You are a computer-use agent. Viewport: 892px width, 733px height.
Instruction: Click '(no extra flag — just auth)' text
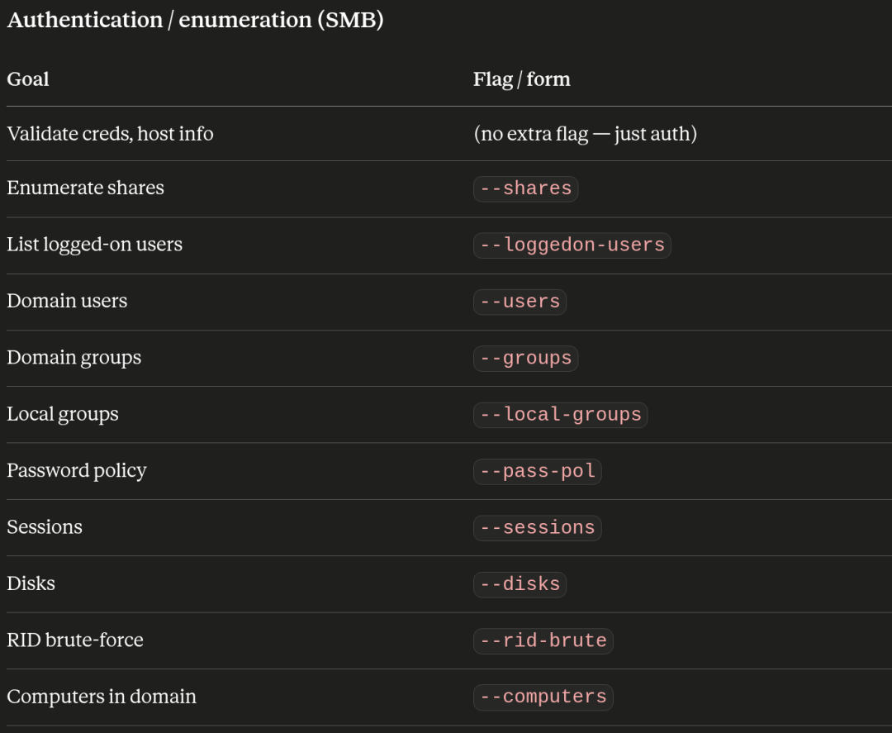tap(585, 134)
